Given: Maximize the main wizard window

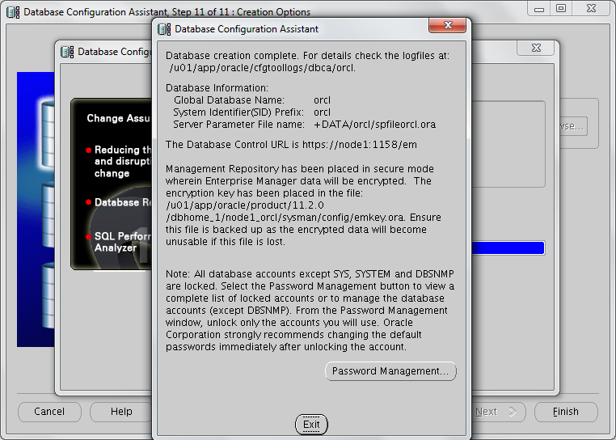Looking at the screenshot, I should point(561,9).
